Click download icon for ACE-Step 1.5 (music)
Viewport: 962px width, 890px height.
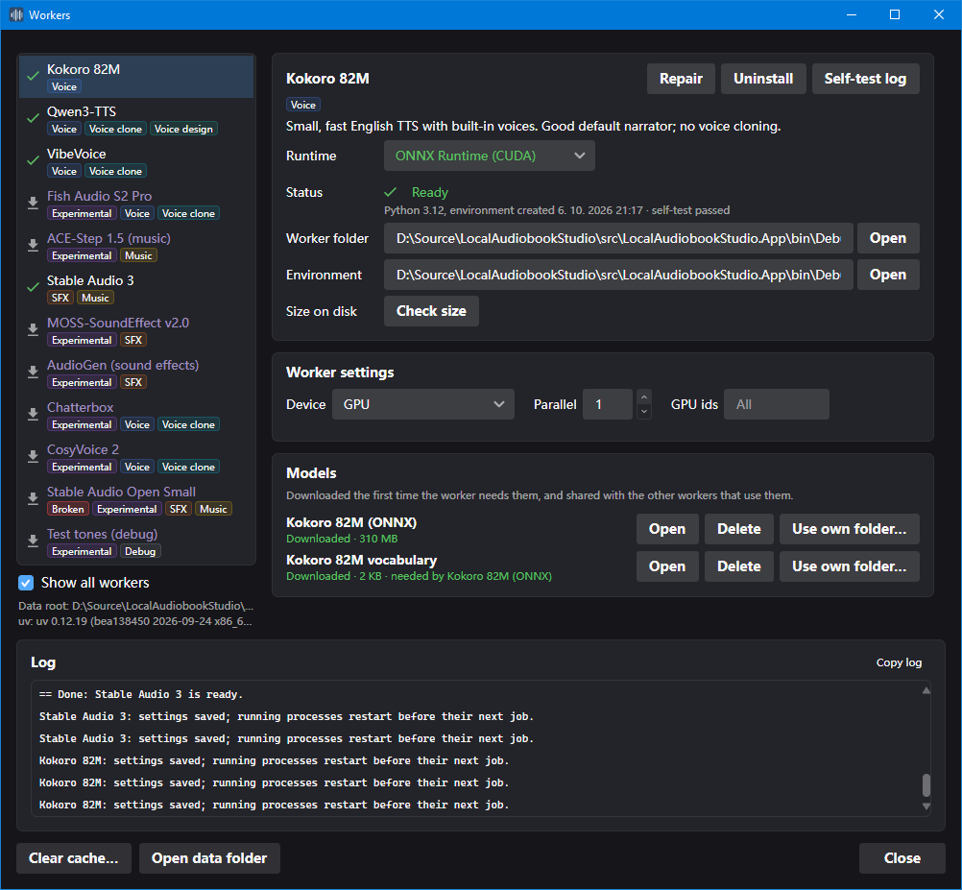coord(34,246)
